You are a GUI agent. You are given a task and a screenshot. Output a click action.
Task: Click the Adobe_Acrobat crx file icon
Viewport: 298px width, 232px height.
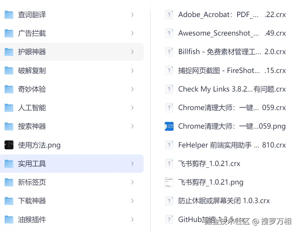[x=169, y=15]
